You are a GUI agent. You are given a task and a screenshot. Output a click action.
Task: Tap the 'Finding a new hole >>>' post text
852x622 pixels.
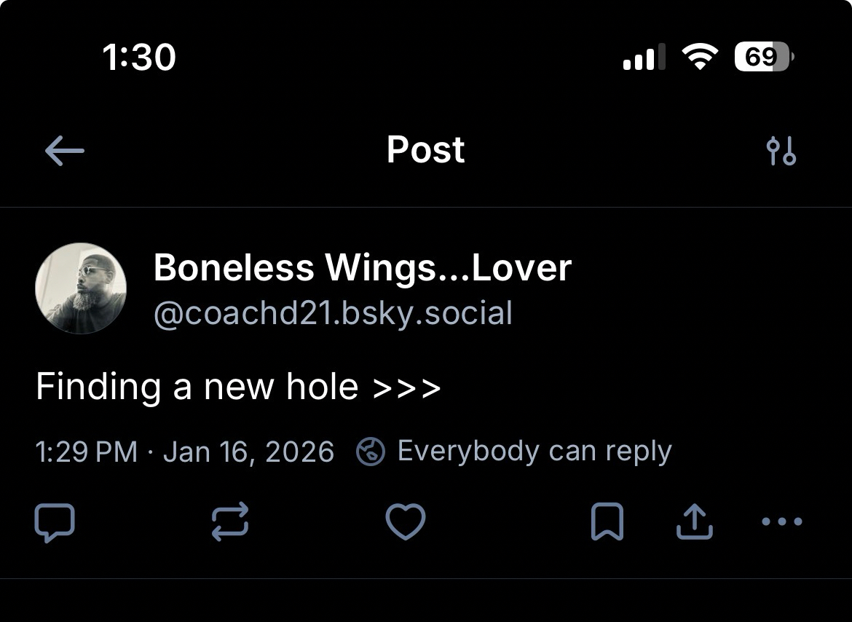coord(238,386)
